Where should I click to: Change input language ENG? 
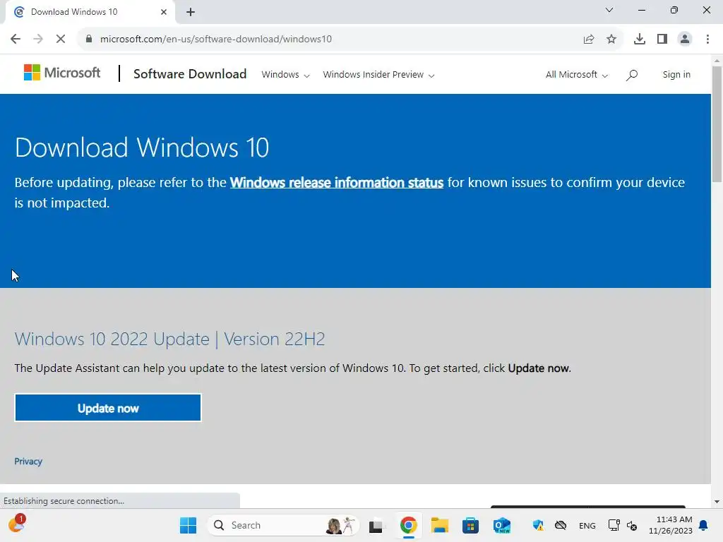(x=587, y=525)
